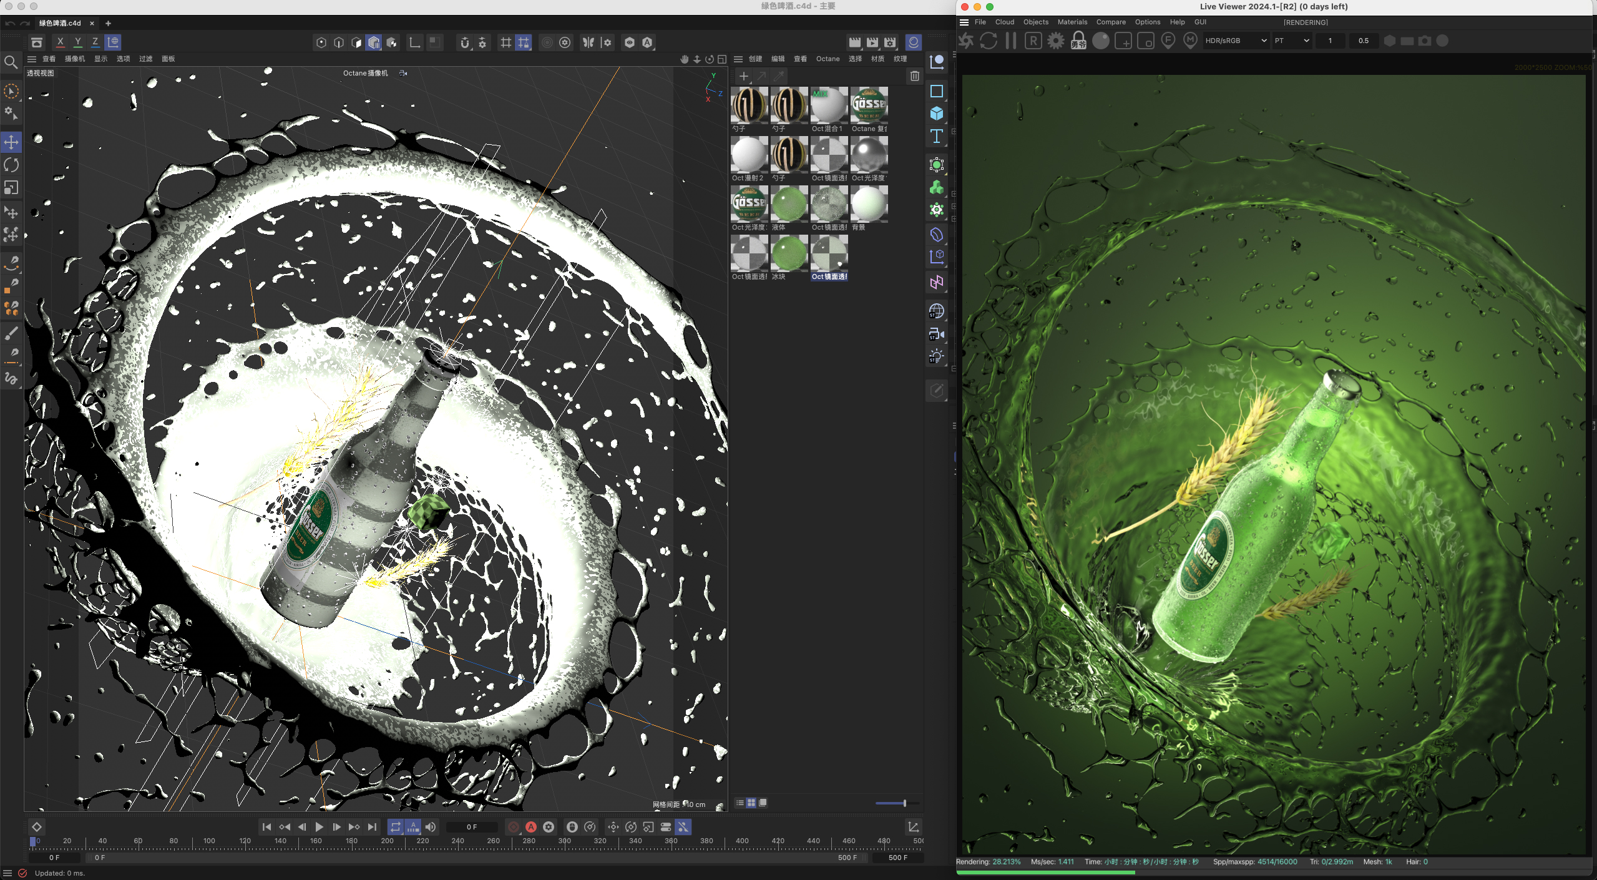The image size is (1597, 880).
Task: Click the plus icon to create new material
Action: tap(744, 76)
